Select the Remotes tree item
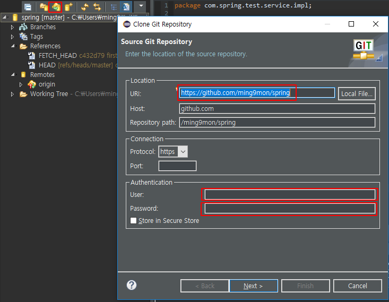The width and height of the screenshot is (389, 302). point(42,74)
